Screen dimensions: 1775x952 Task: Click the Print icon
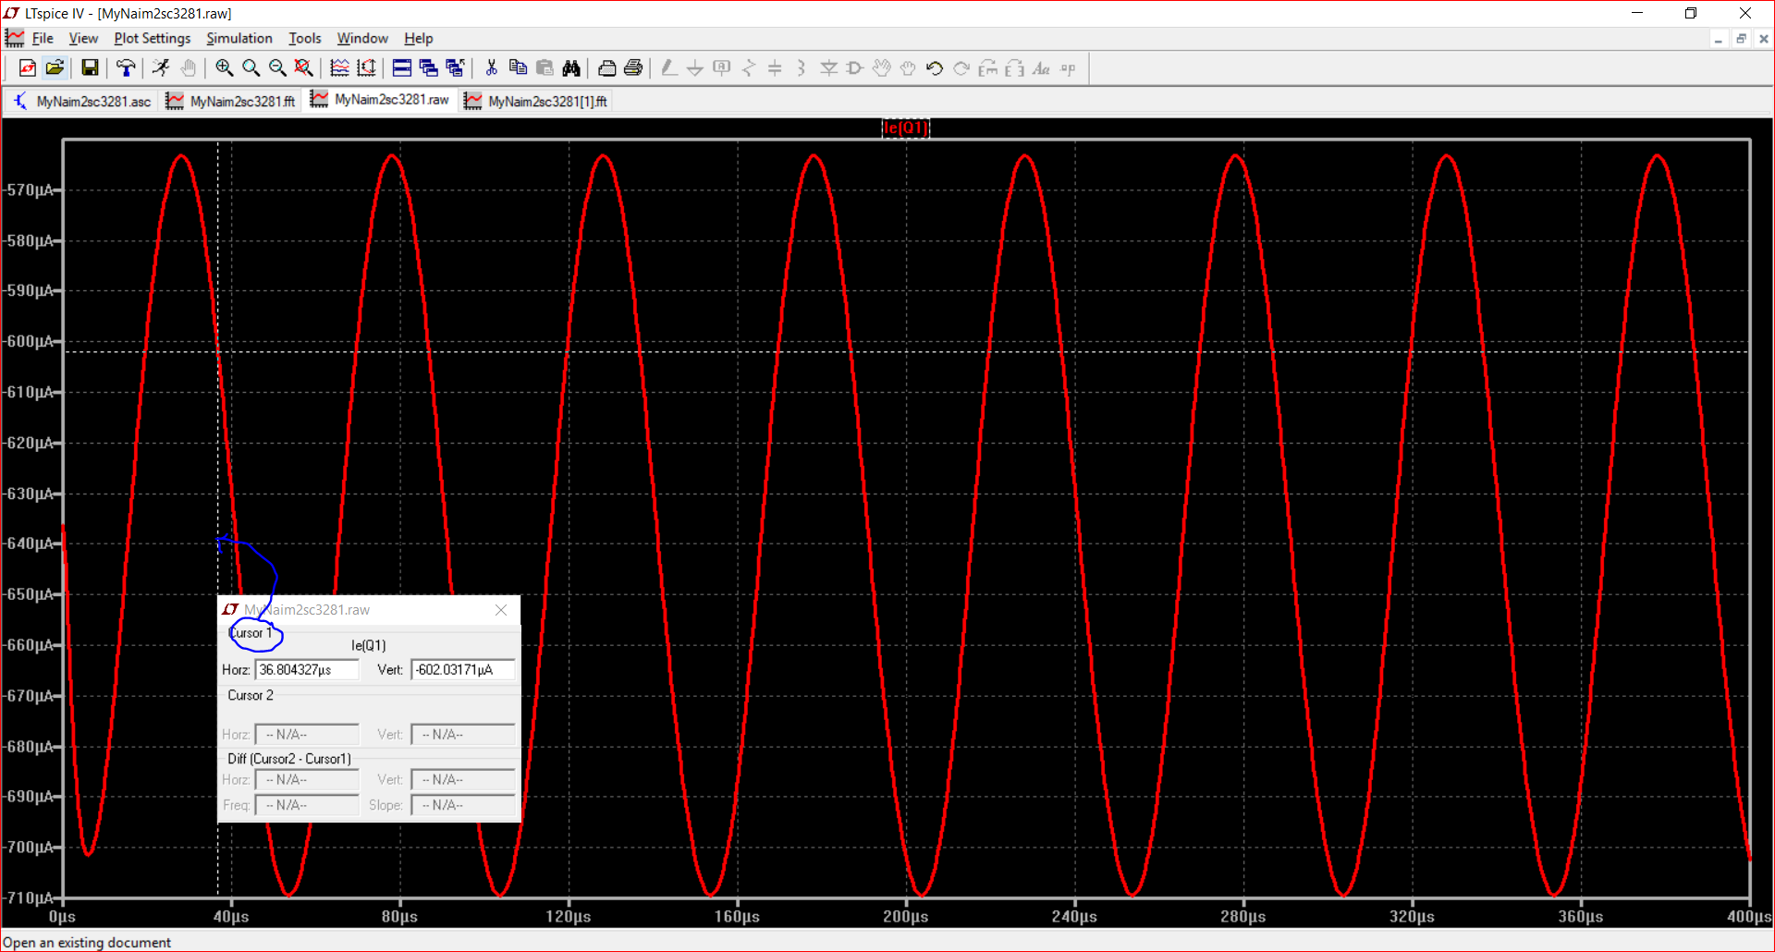point(633,67)
